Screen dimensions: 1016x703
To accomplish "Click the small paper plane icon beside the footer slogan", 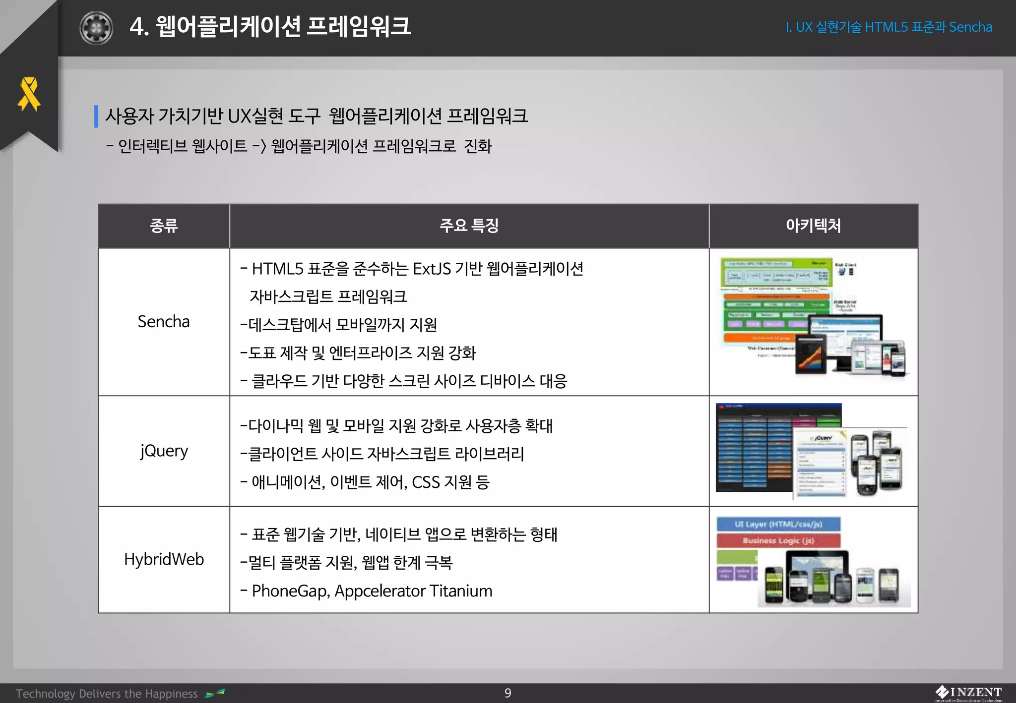I will 215,693.
